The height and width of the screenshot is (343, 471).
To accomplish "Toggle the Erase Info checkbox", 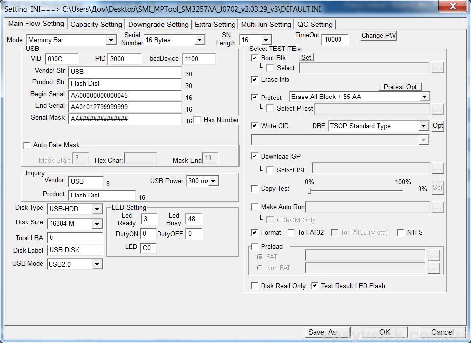I will [255, 79].
